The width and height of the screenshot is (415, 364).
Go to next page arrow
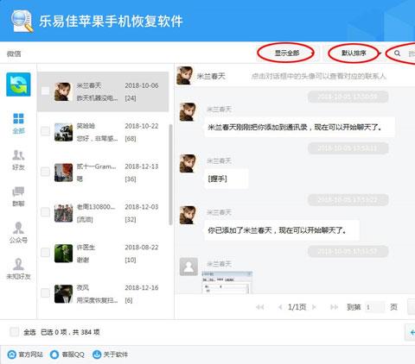pos(314,307)
